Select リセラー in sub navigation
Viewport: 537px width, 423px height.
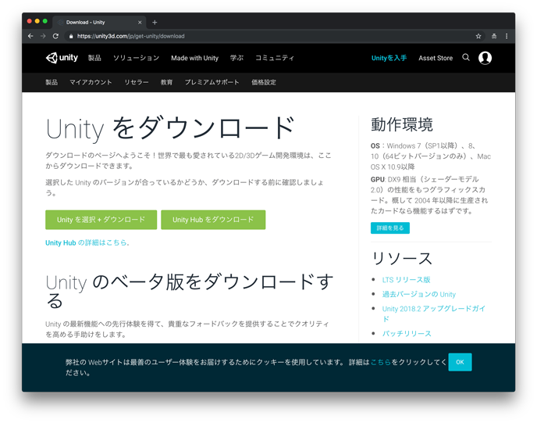click(137, 82)
